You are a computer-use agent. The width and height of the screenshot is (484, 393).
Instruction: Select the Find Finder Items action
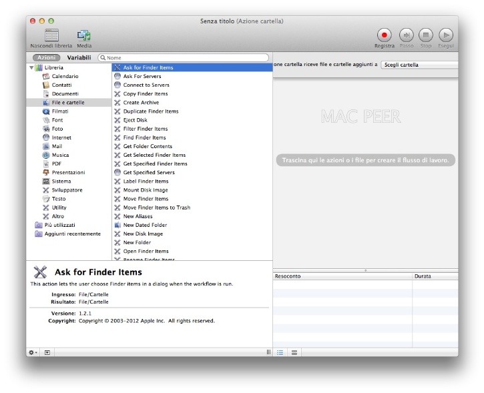192,137
